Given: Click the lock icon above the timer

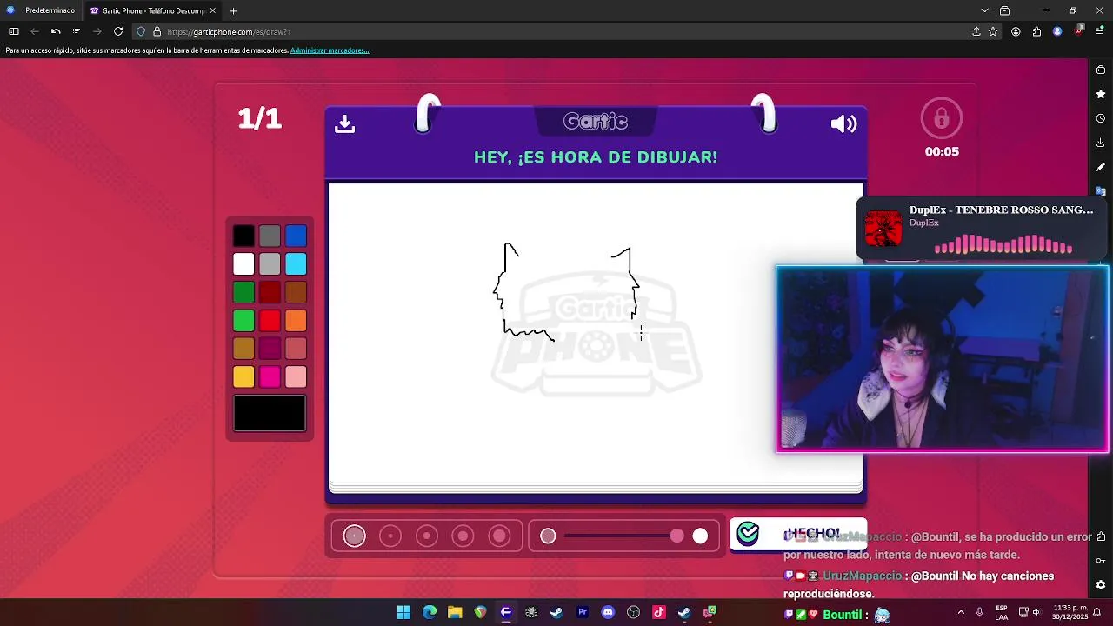Looking at the screenshot, I should (942, 118).
